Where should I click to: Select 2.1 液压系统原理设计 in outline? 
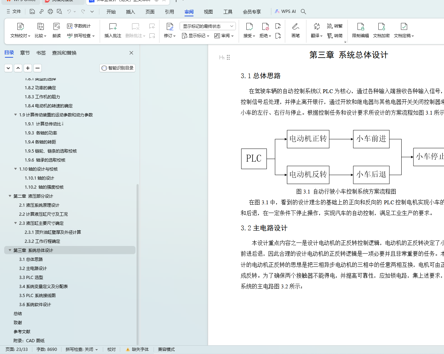tap(39, 205)
